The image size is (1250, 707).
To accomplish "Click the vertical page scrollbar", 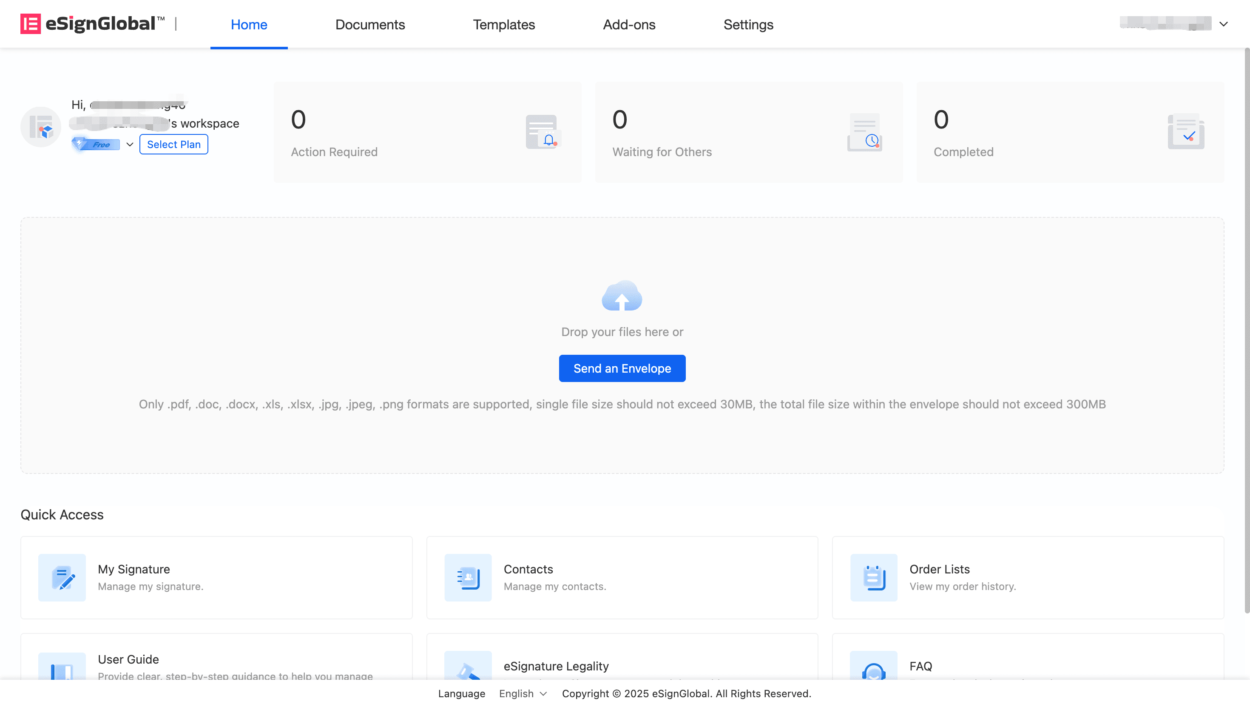I will click(1246, 330).
